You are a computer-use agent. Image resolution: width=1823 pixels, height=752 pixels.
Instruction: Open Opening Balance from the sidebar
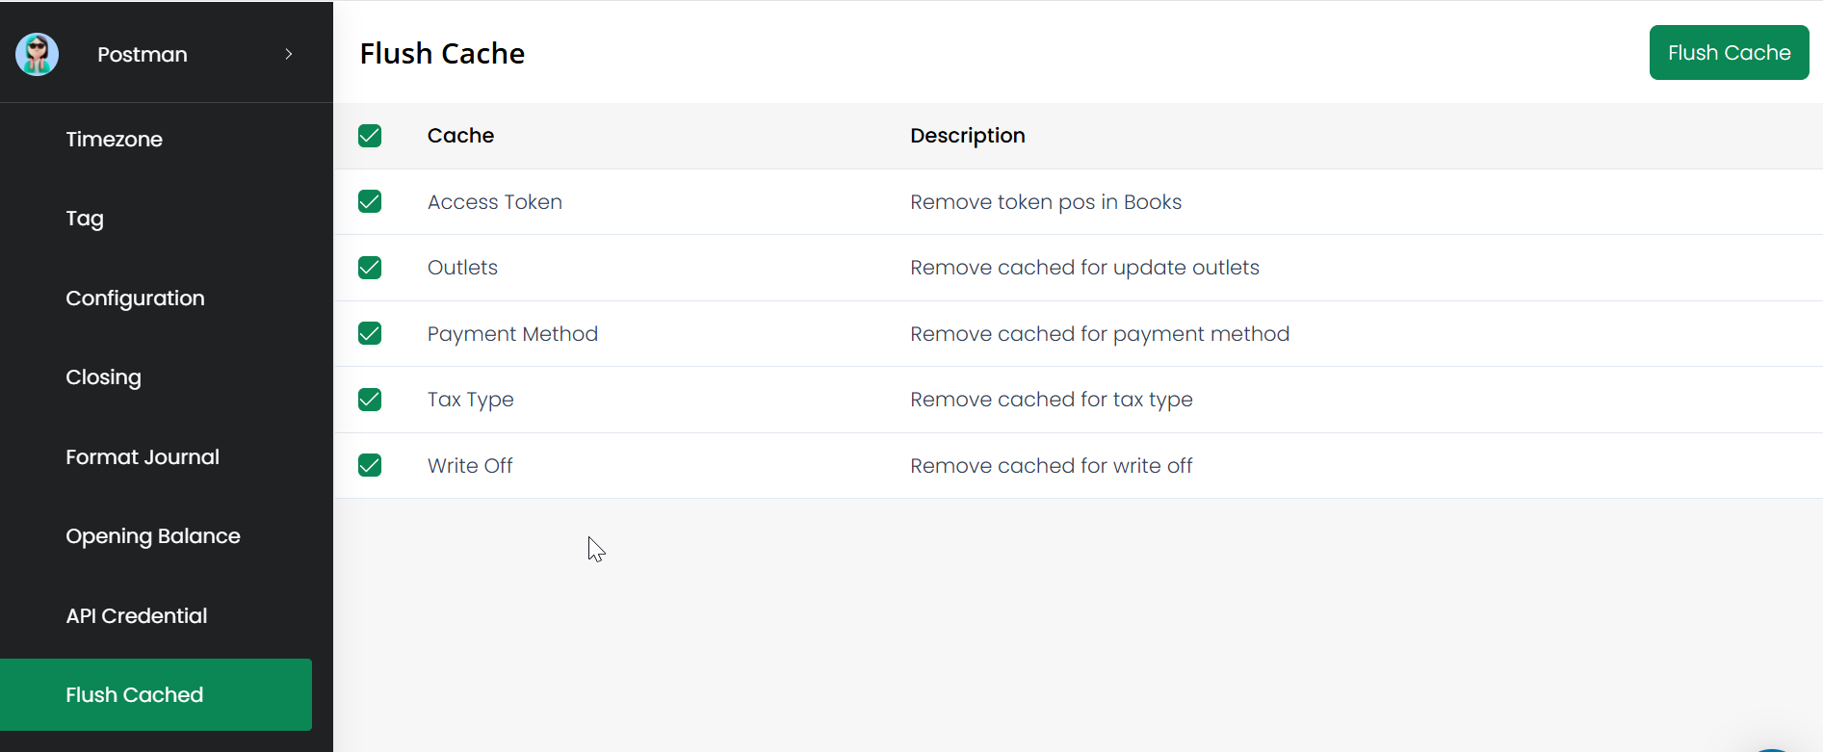[153, 536]
